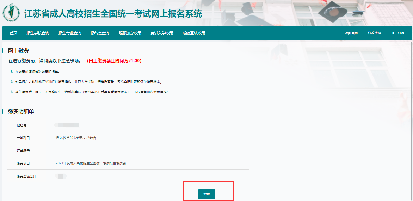This screenshot has width=413, height=201.
Task: Click the 缴费明细单 section heading
Action: (21, 111)
